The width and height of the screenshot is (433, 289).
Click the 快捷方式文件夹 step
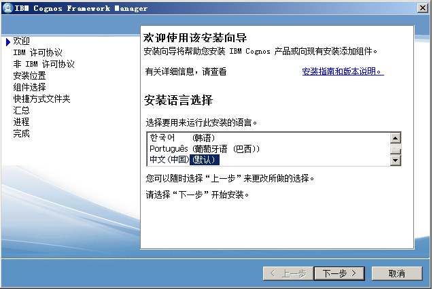tap(41, 99)
